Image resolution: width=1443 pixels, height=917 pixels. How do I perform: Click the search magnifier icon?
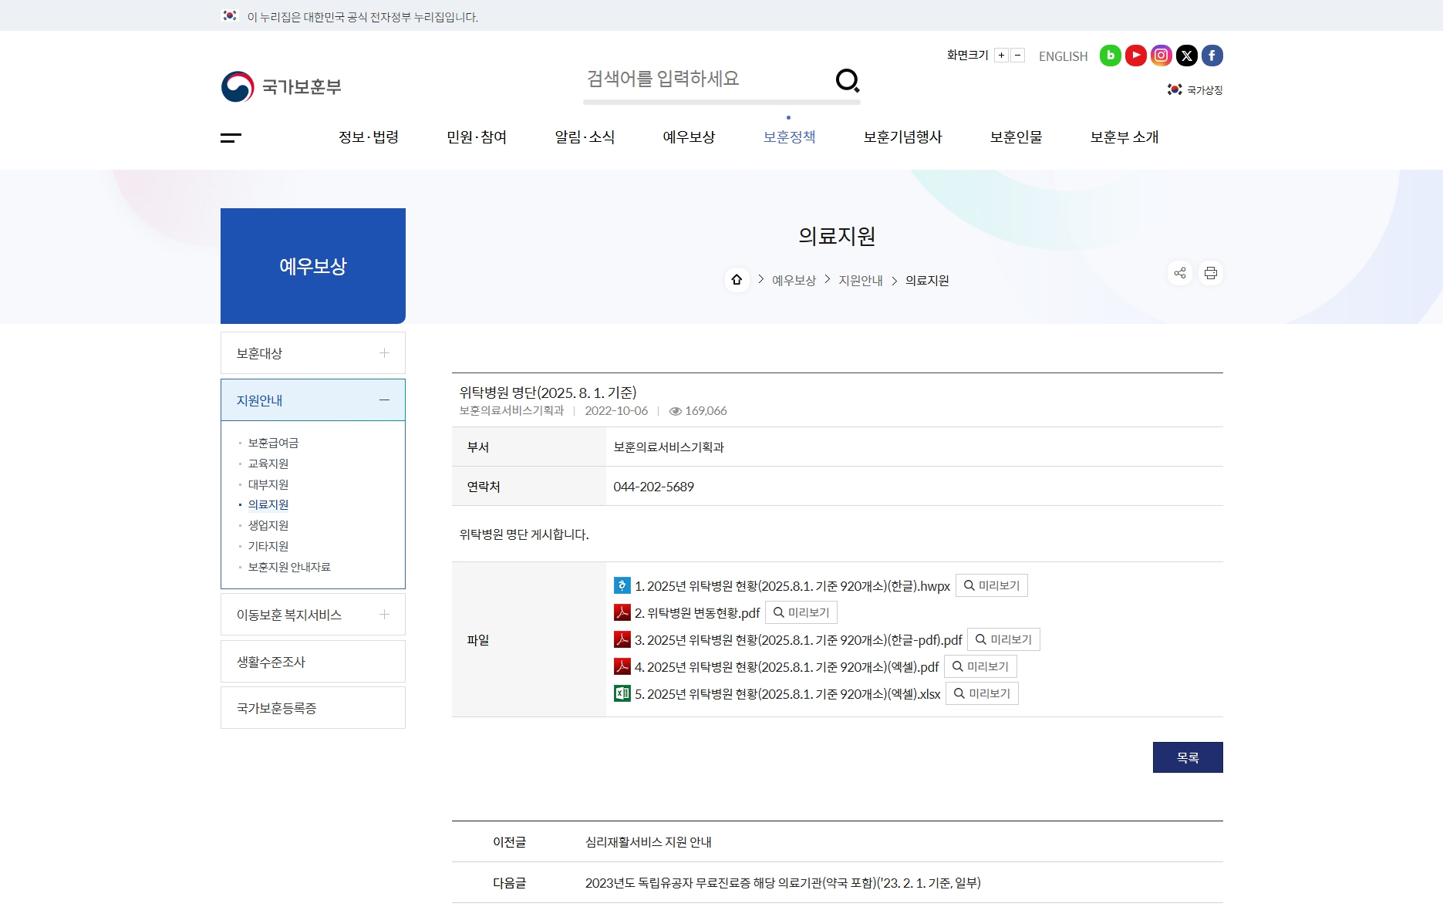(848, 80)
